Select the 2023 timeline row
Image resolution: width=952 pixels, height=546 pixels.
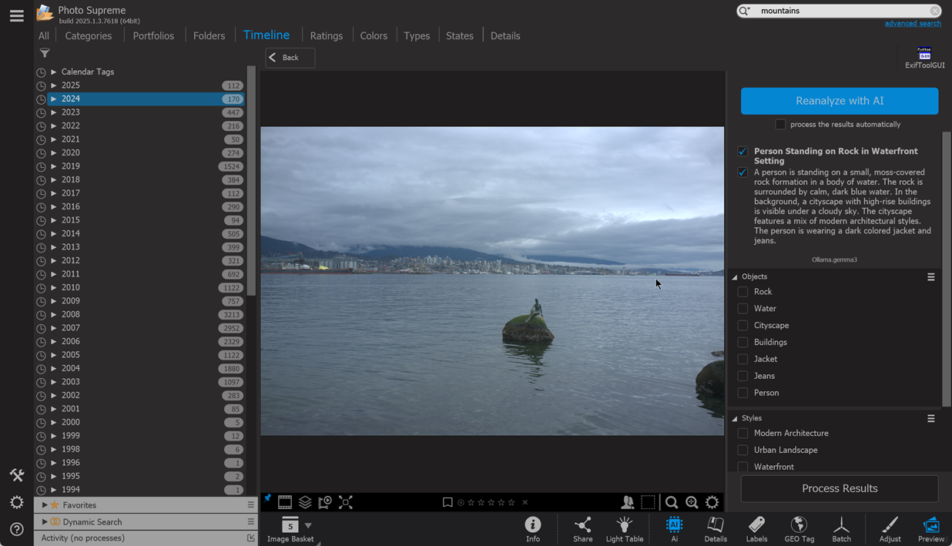[146, 112]
